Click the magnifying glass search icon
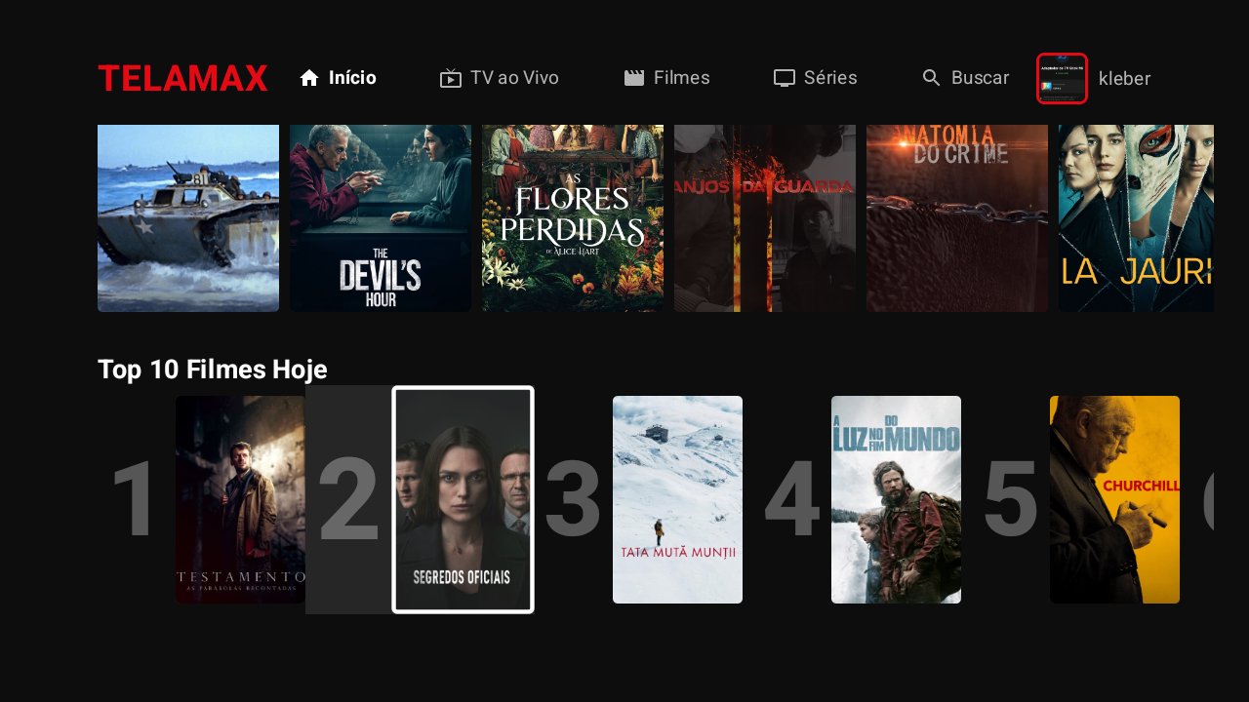Viewport: 1249px width, 702px height. point(932,78)
